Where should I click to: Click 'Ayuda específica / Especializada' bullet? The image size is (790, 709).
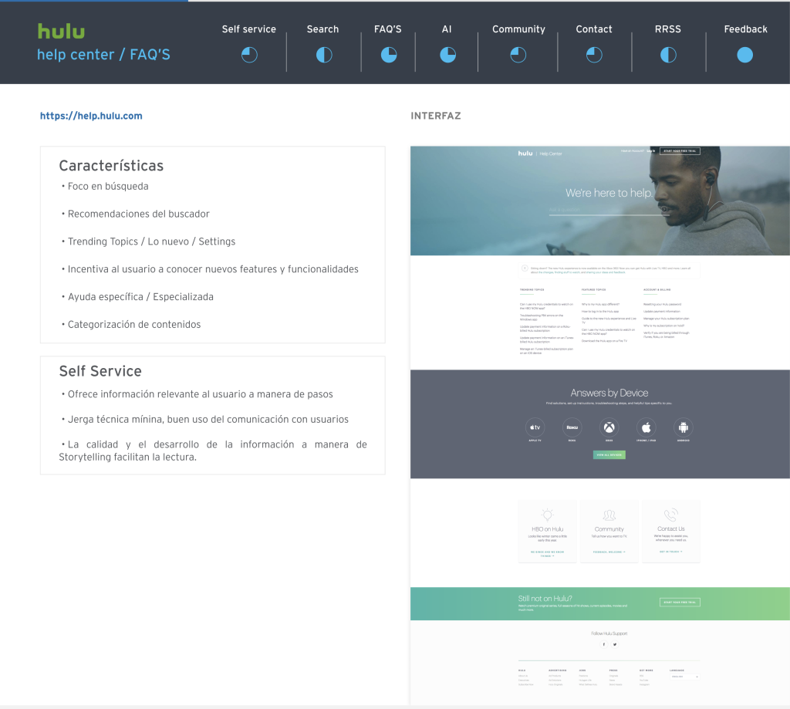pyautogui.click(x=140, y=297)
